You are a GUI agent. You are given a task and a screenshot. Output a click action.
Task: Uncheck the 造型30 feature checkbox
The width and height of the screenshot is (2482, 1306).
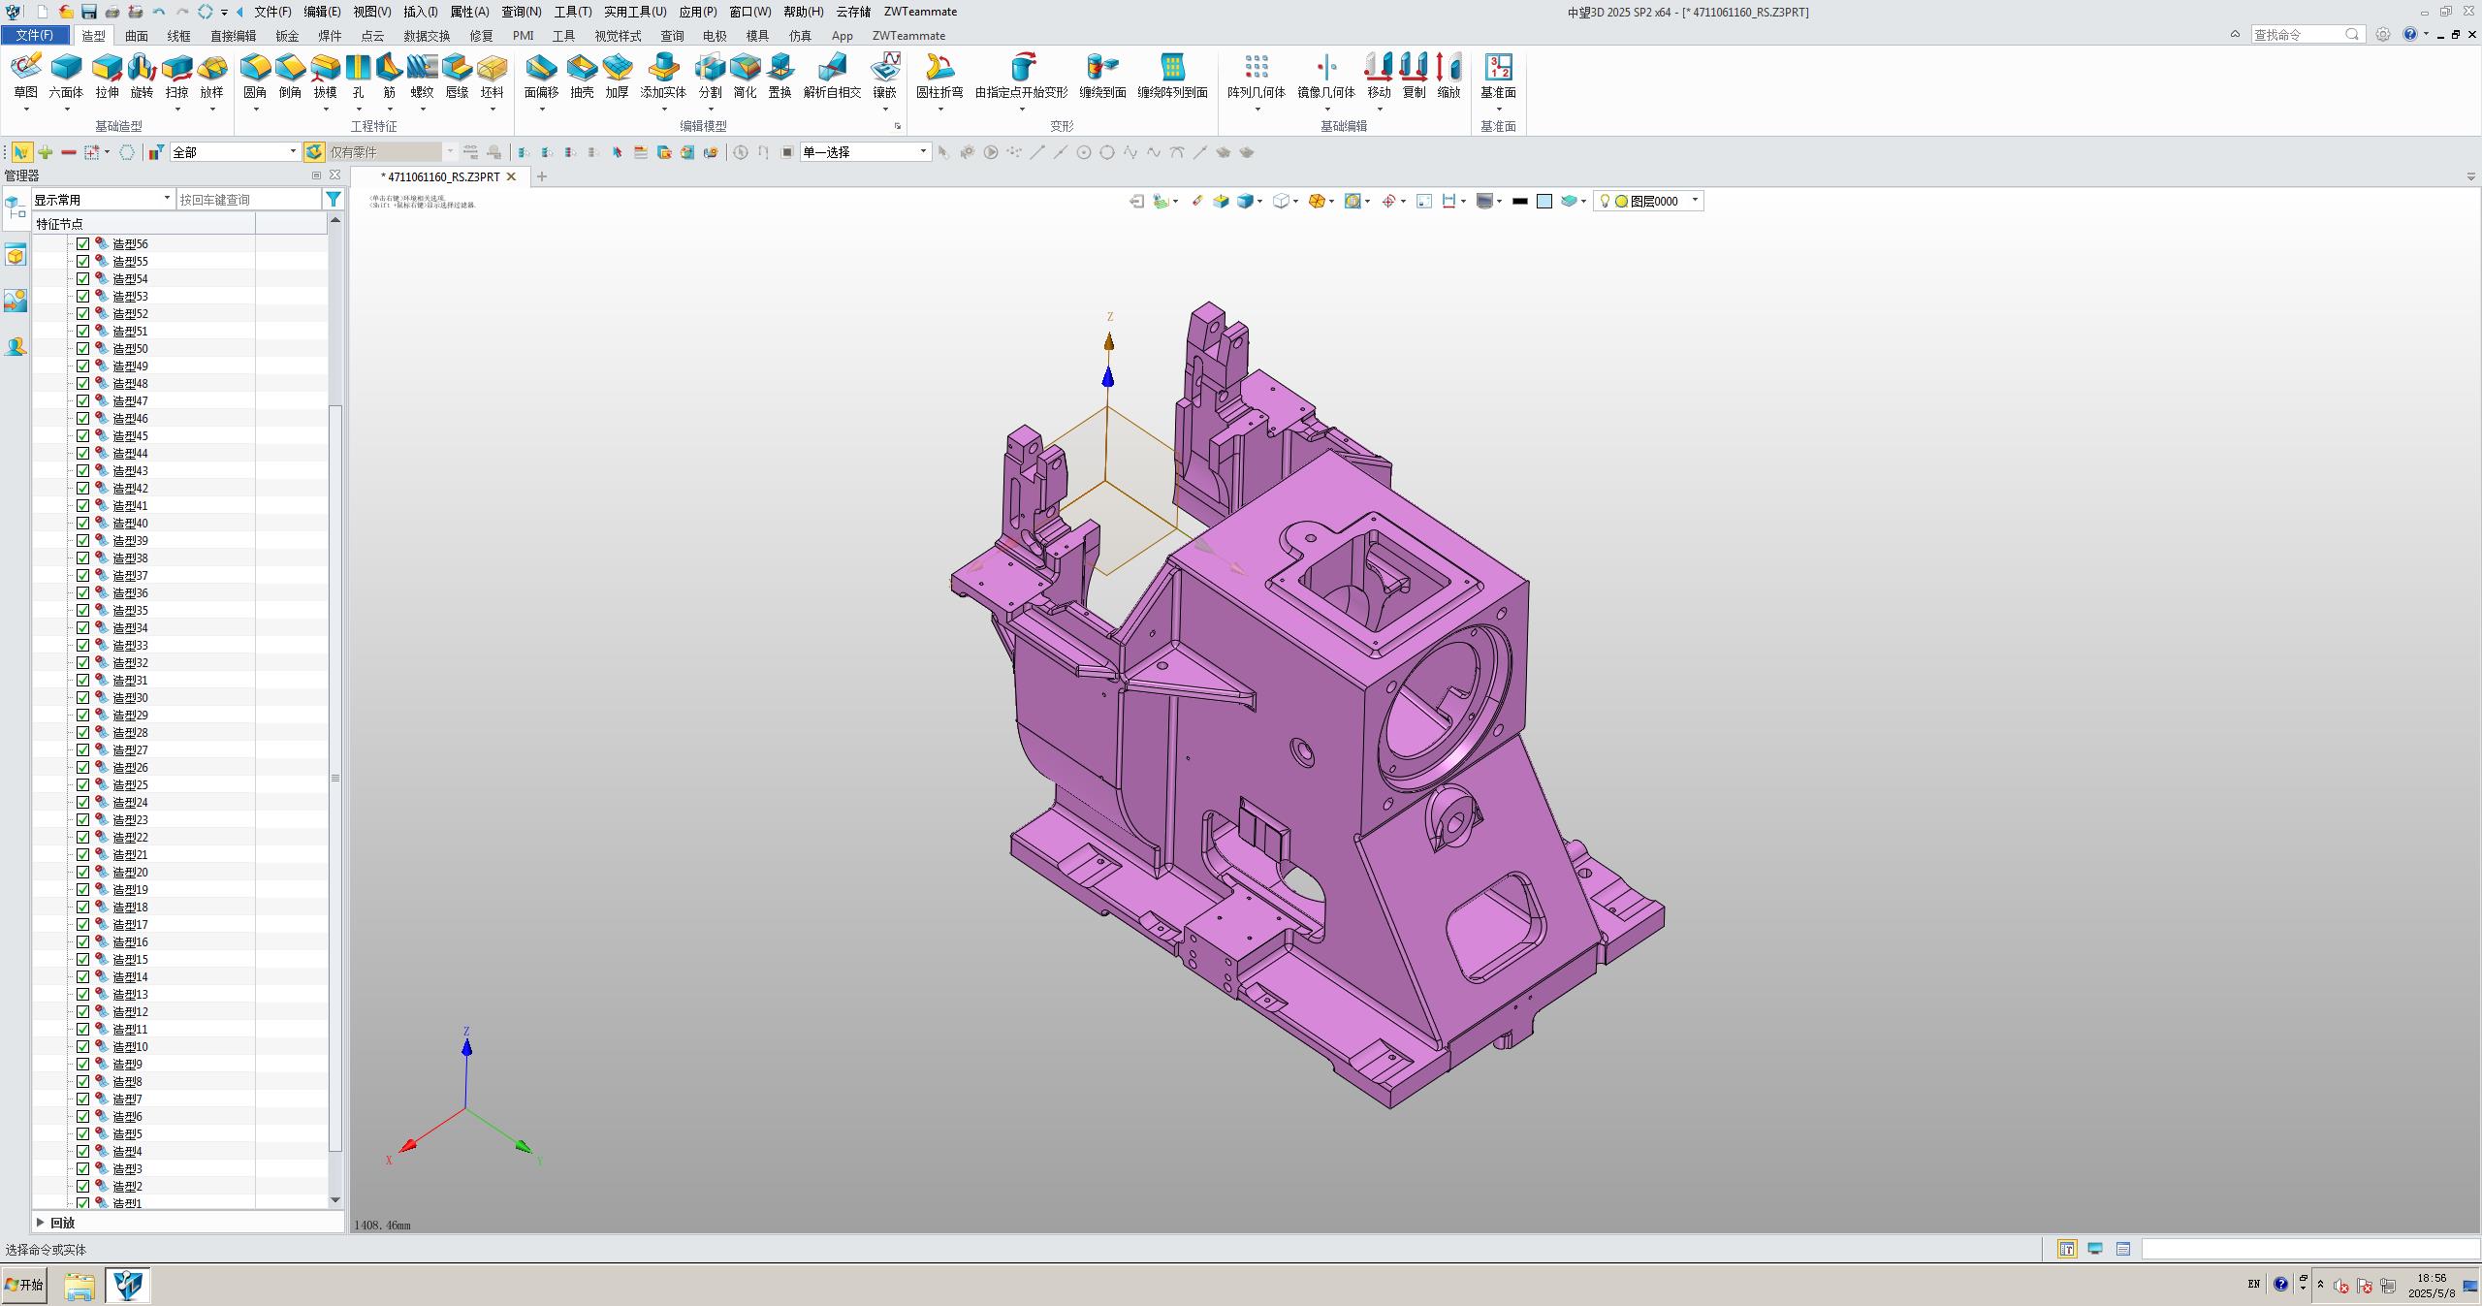(82, 698)
